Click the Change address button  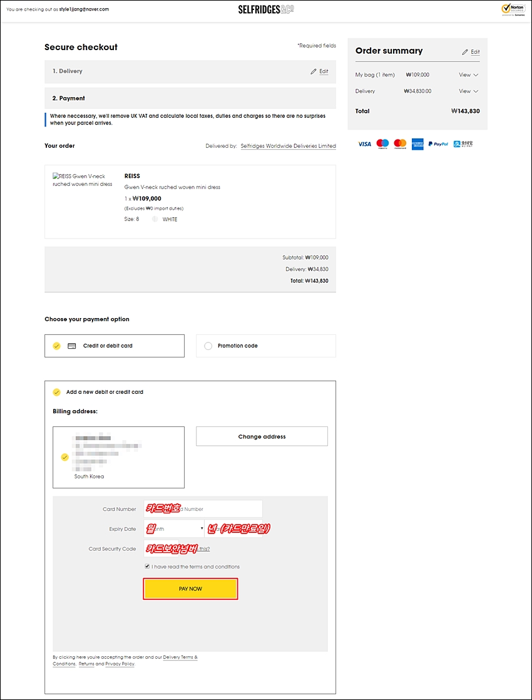[x=262, y=436]
